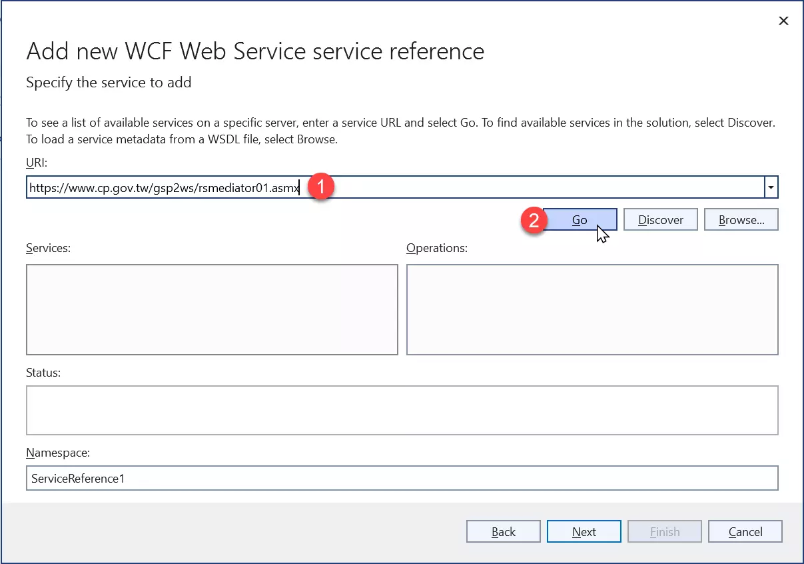Image resolution: width=804 pixels, height=564 pixels.
Task: Click the Status: label
Action: 43,373
